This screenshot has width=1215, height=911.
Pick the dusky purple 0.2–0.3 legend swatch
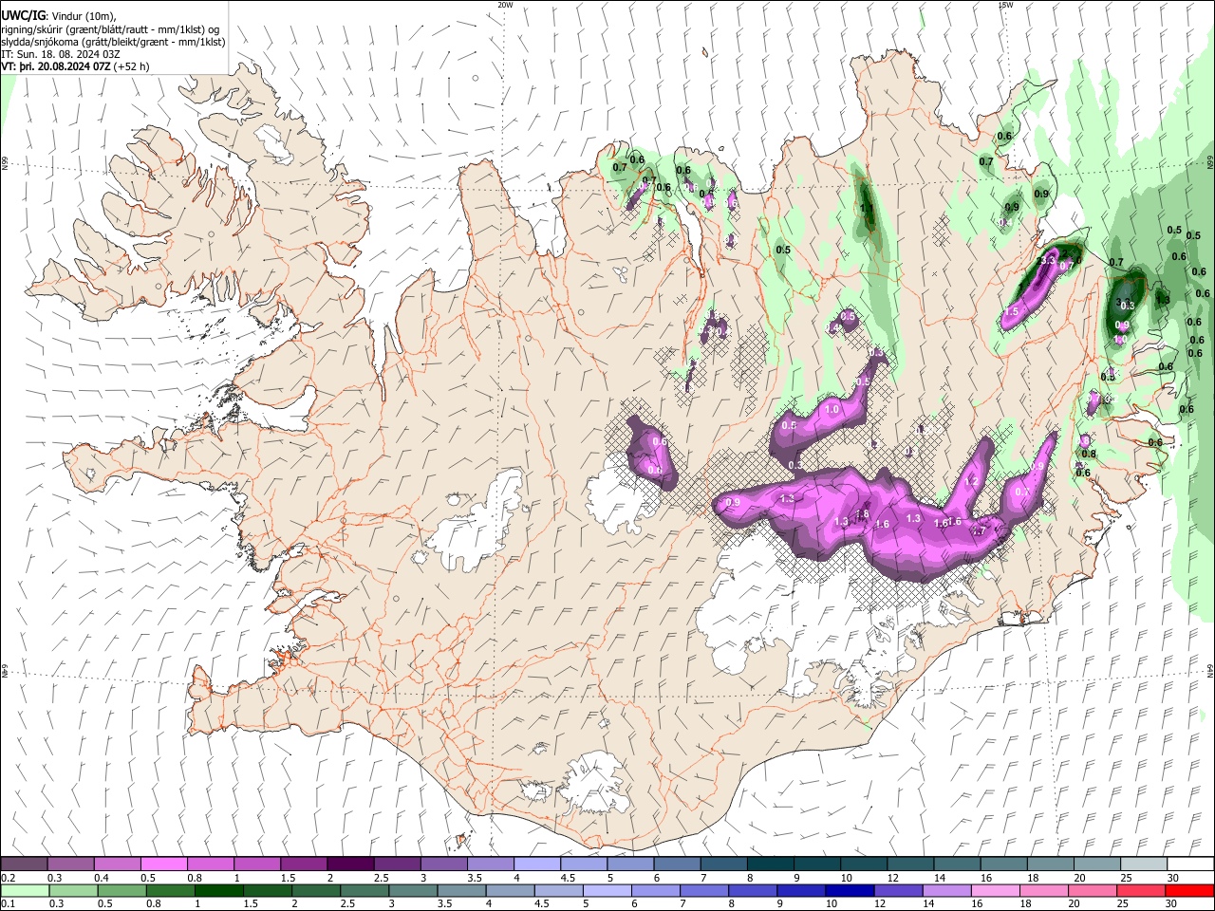point(25,865)
